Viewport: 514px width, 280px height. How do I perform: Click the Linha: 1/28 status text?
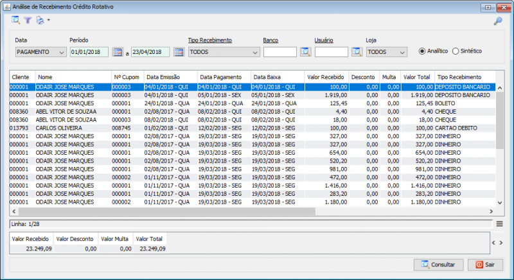[25, 224]
